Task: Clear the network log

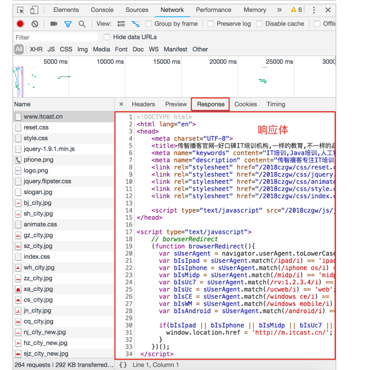Action: click(35, 24)
